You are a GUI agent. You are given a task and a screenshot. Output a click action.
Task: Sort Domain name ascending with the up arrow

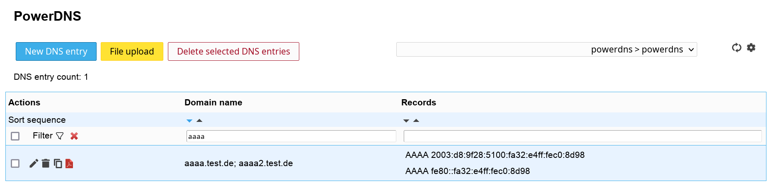(x=199, y=121)
